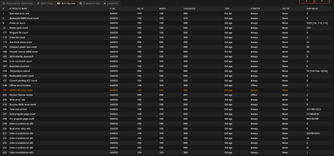Click raw value 2937810441

click(313, 133)
